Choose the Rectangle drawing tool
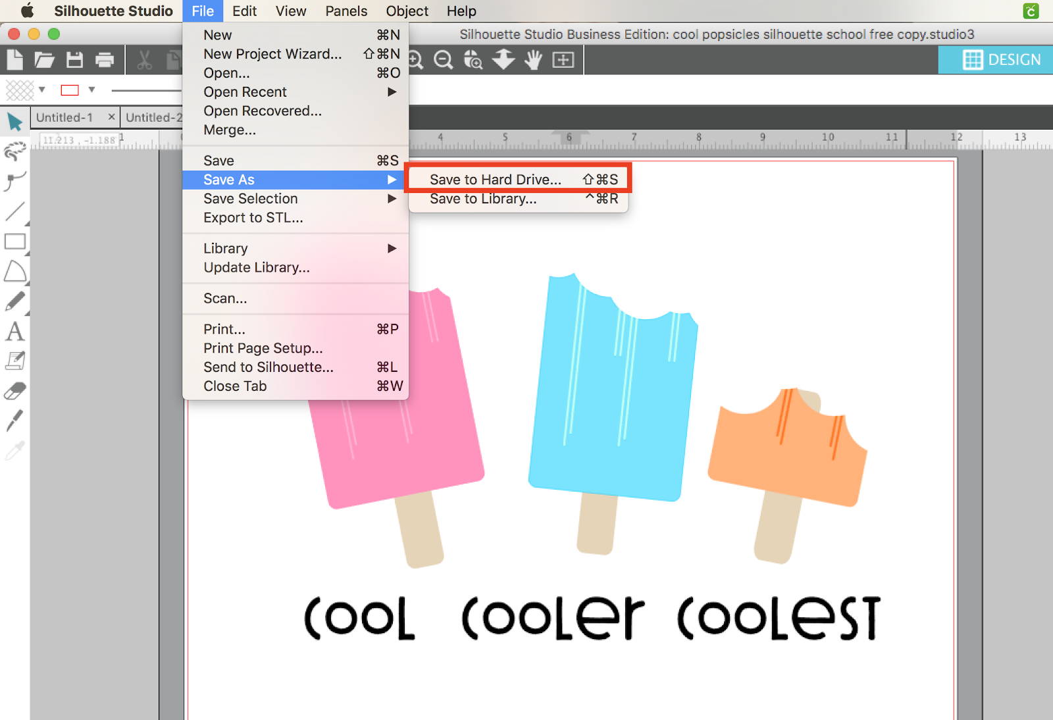 [x=15, y=242]
